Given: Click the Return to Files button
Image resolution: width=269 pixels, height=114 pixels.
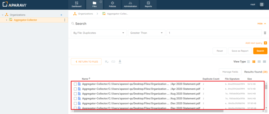Looking at the screenshot, I should [86, 62].
